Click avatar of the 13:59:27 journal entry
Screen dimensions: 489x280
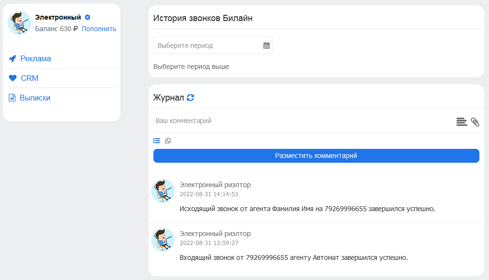pos(163,240)
